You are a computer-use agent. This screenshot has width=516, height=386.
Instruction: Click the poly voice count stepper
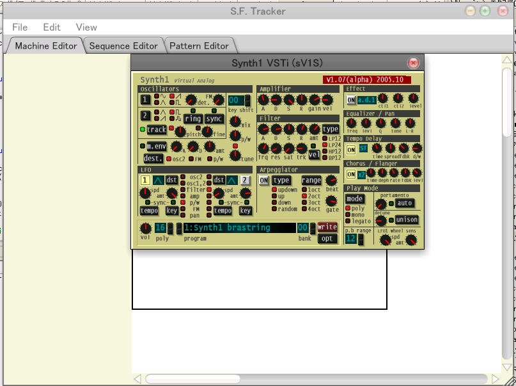click(x=171, y=228)
